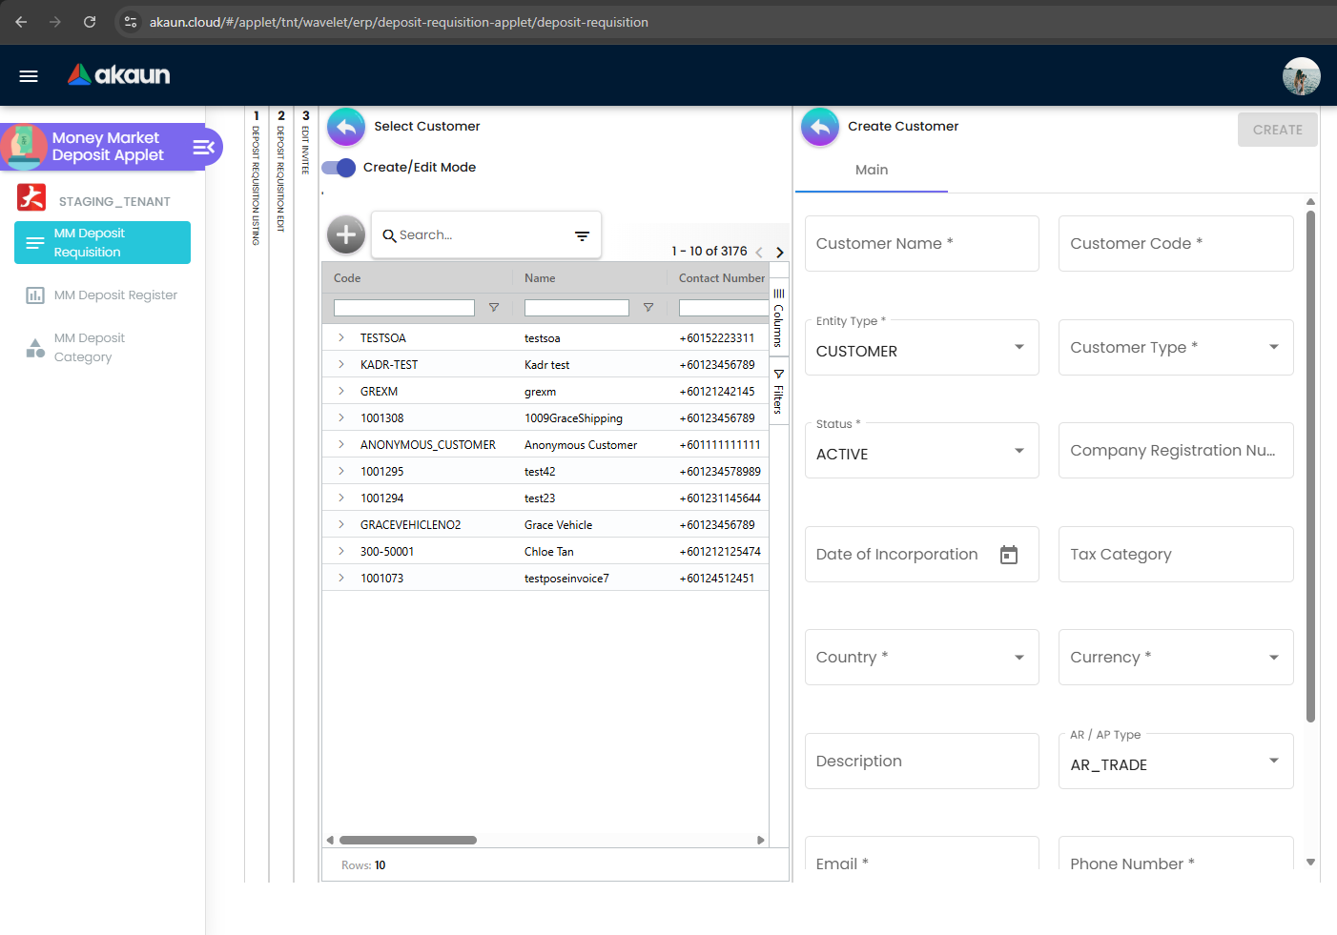This screenshot has height=935, width=1337.
Task: Click the back arrow on Create Customer panel
Action: click(x=819, y=126)
